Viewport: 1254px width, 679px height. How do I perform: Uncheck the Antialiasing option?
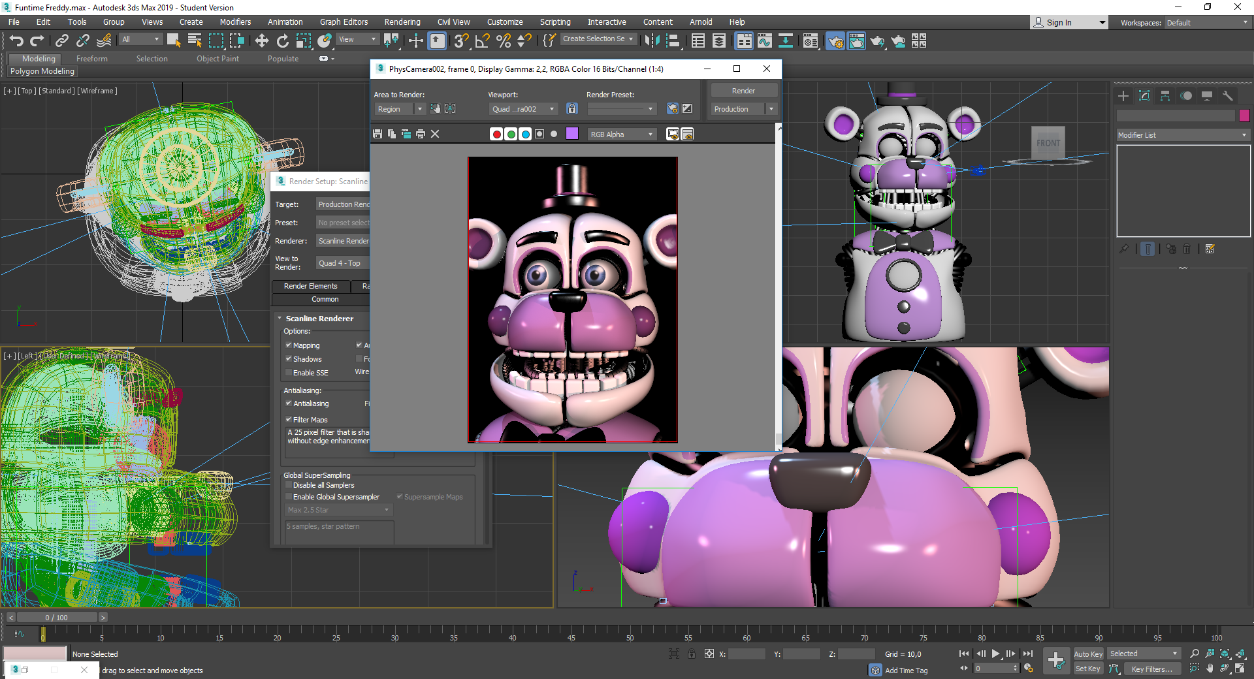(x=288, y=403)
